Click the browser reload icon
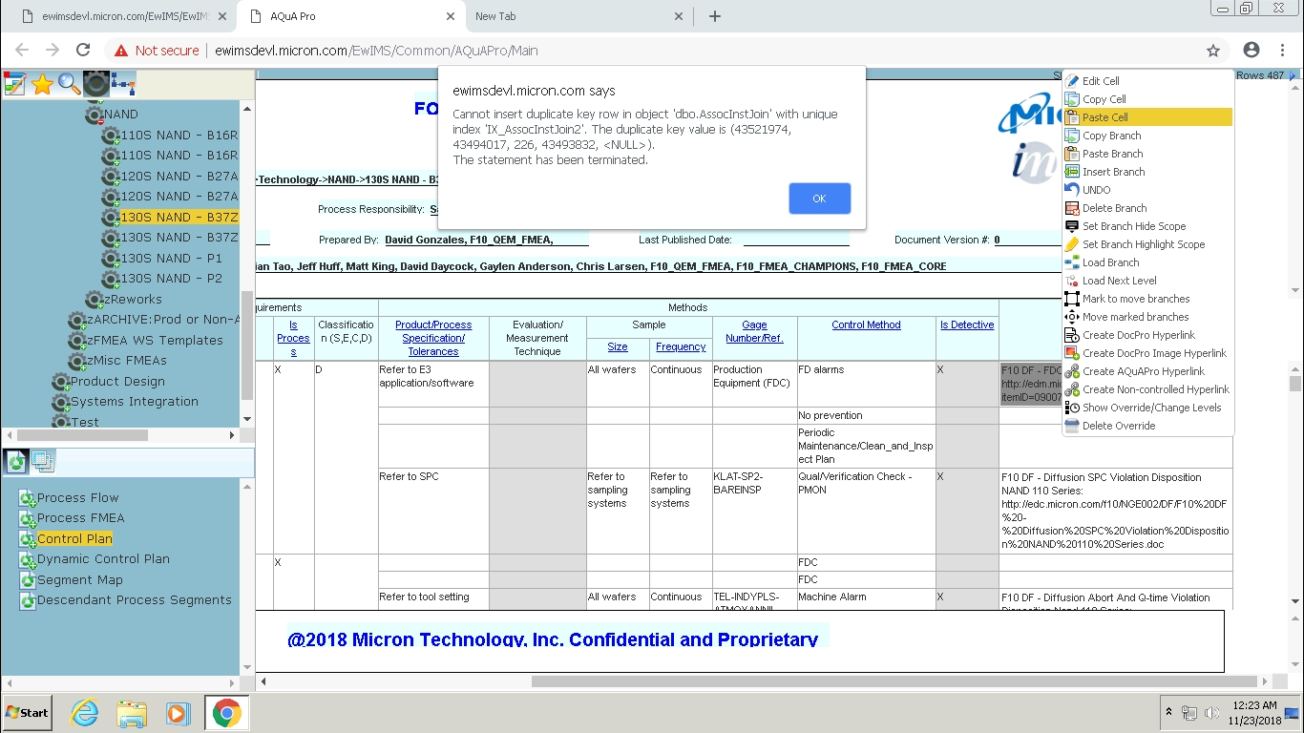The image size is (1304, 733). click(83, 51)
